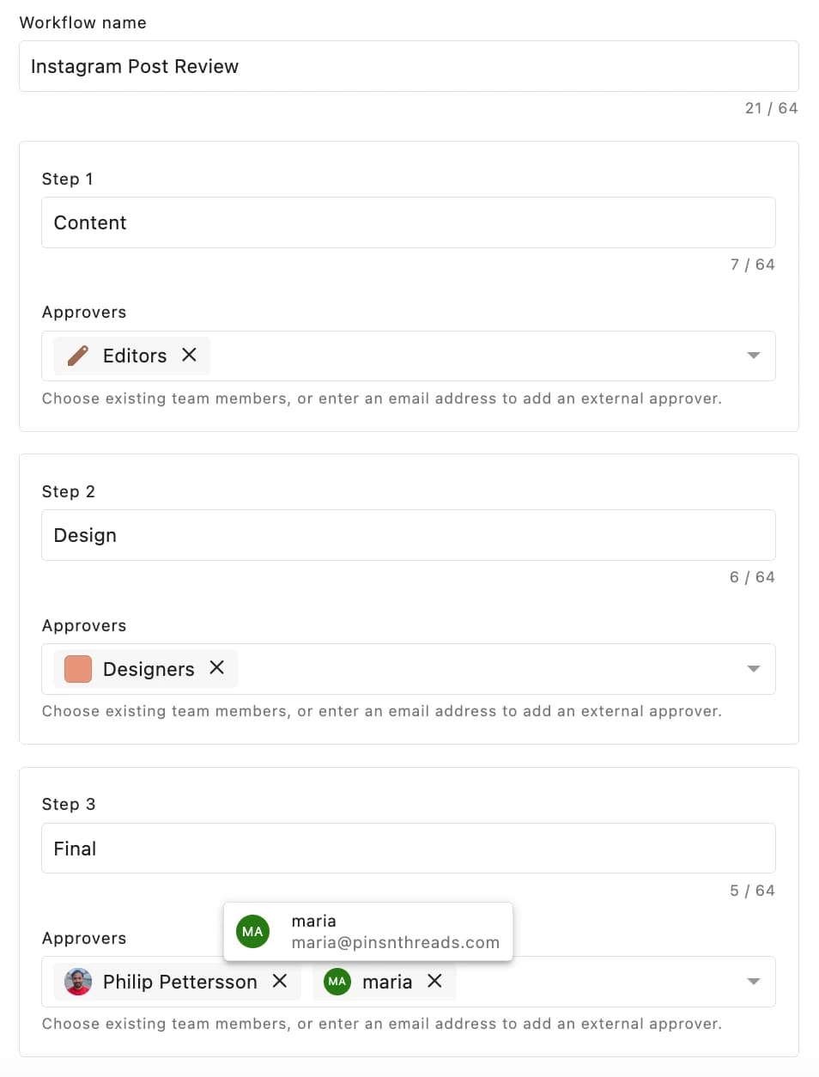The image size is (819, 1077).
Task: Open the Step 1 approvers dropdown
Action: (x=755, y=355)
